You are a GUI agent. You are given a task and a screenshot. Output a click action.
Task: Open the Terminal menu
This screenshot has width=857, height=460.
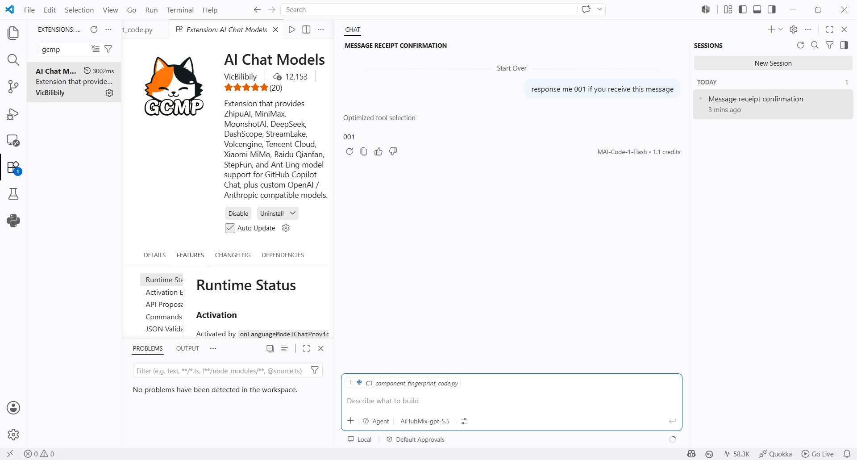tap(180, 10)
